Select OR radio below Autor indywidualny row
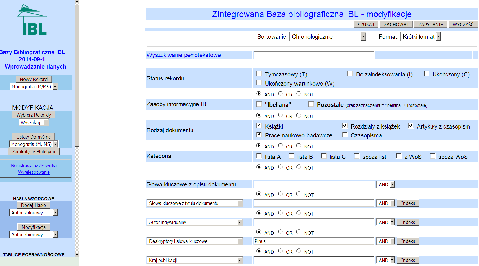 pyautogui.click(x=280, y=232)
